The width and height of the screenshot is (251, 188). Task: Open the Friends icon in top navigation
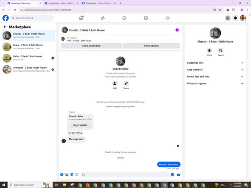[x=103, y=18]
